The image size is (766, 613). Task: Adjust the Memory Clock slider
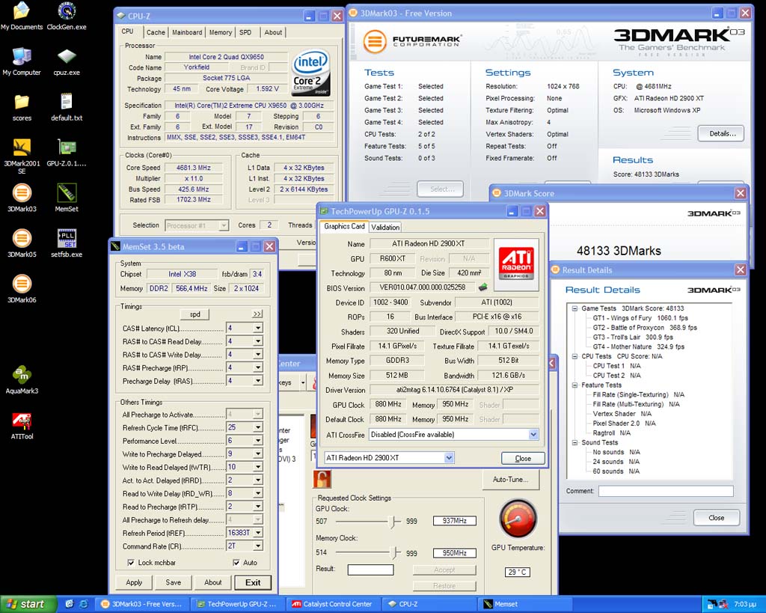pyautogui.click(x=394, y=553)
